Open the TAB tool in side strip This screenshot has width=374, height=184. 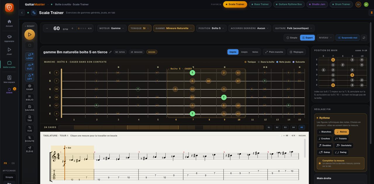(x=30, y=119)
